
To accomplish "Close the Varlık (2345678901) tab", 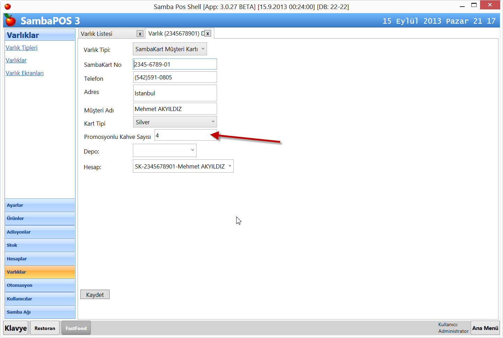I will click(208, 33).
